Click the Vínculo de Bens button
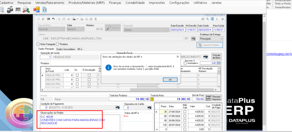The height and width of the screenshot is (132, 292). tap(216, 56)
